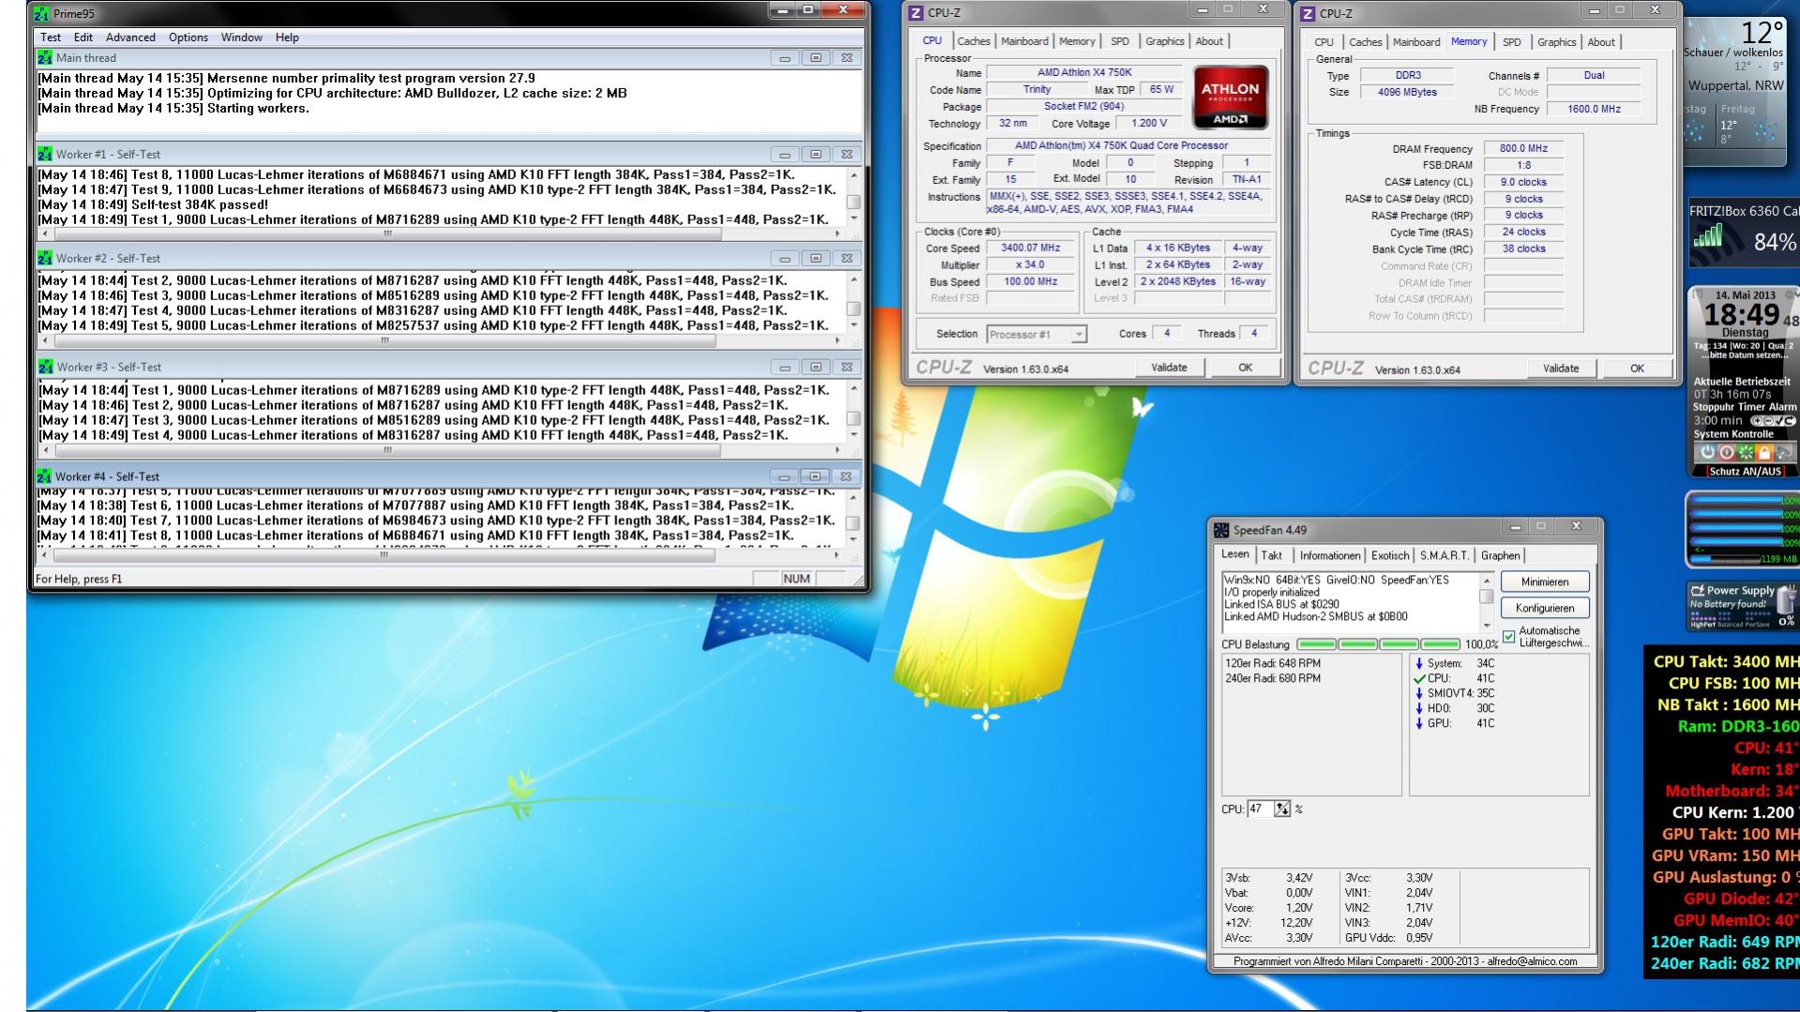Switch to SPD tab in left CPU-Z window
The image size is (1800, 1012).
[x=1120, y=41]
